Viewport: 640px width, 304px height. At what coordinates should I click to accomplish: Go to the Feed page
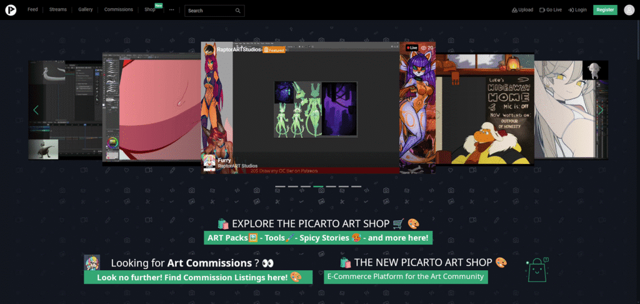coord(32,9)
